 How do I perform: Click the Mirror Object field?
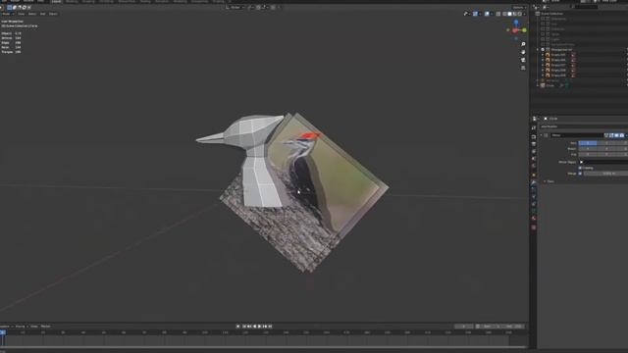click(603, 162)
